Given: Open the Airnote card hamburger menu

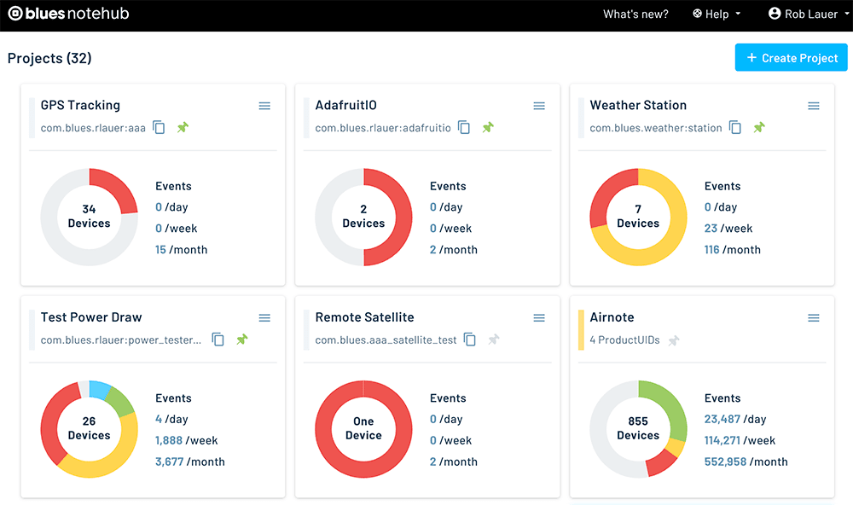Looking at the screenshot, I should 813,318.
